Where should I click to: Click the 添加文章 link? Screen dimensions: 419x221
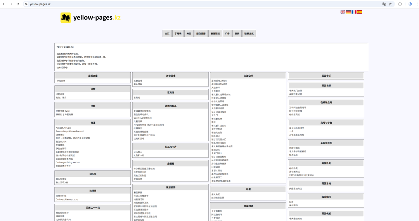tap(61, 81)
